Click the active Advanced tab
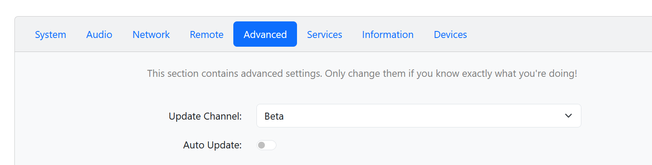652x165 pixels. 265,34
